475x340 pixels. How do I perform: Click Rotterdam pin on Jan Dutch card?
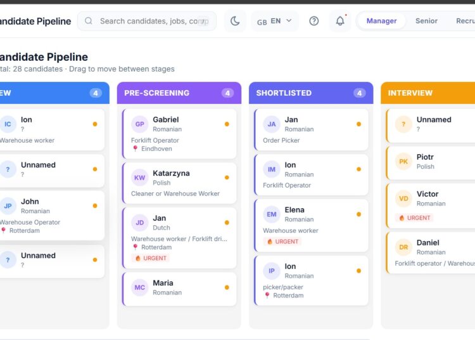[135, 247]
